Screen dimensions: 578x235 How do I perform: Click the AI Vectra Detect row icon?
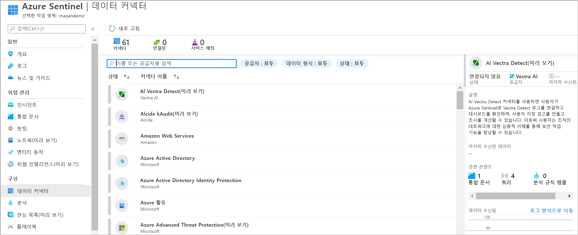pyautogui.click(x=122, y=94)
